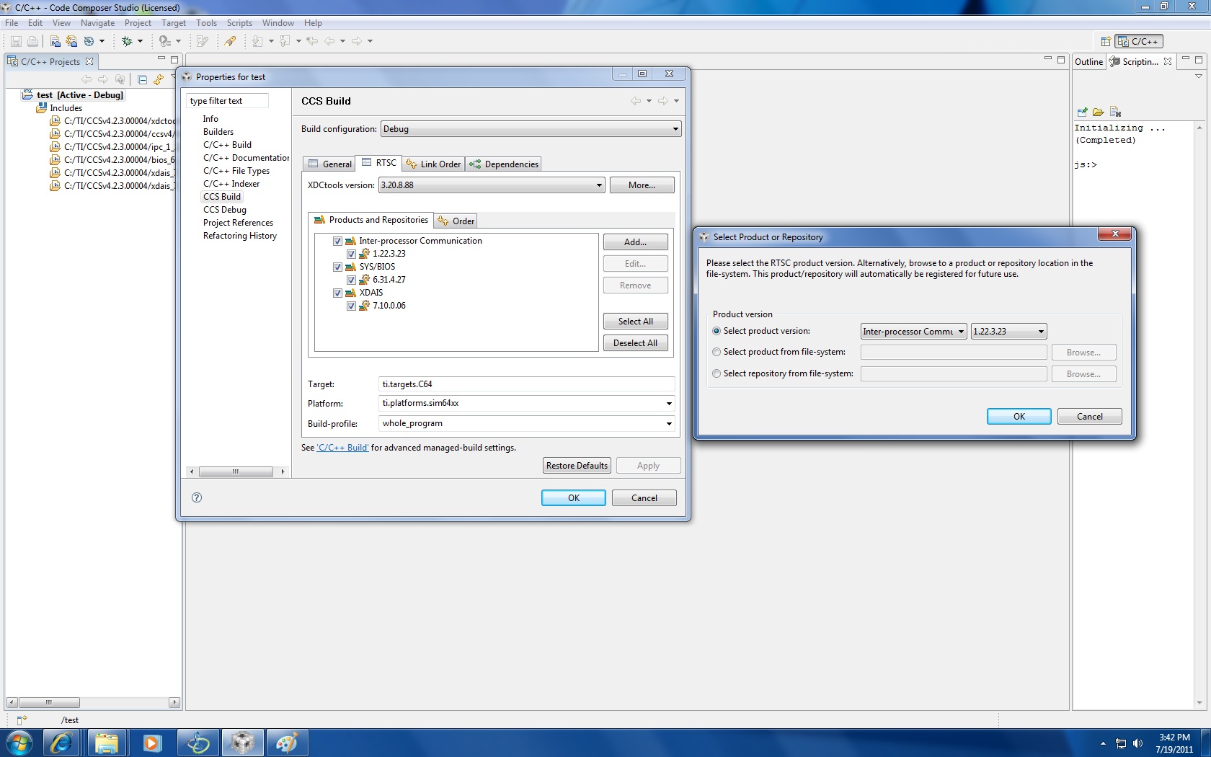Click the grayed run/launch toolbar icon
Viewport: 1211px width, 757px height.
tap(165, 41)
